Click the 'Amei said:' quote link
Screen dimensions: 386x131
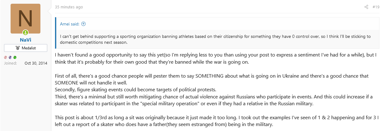pos(70,24)
